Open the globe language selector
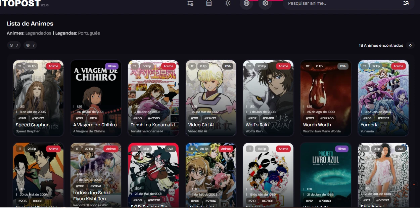Viewport: 420px width, 208px height. coord(246,3)
